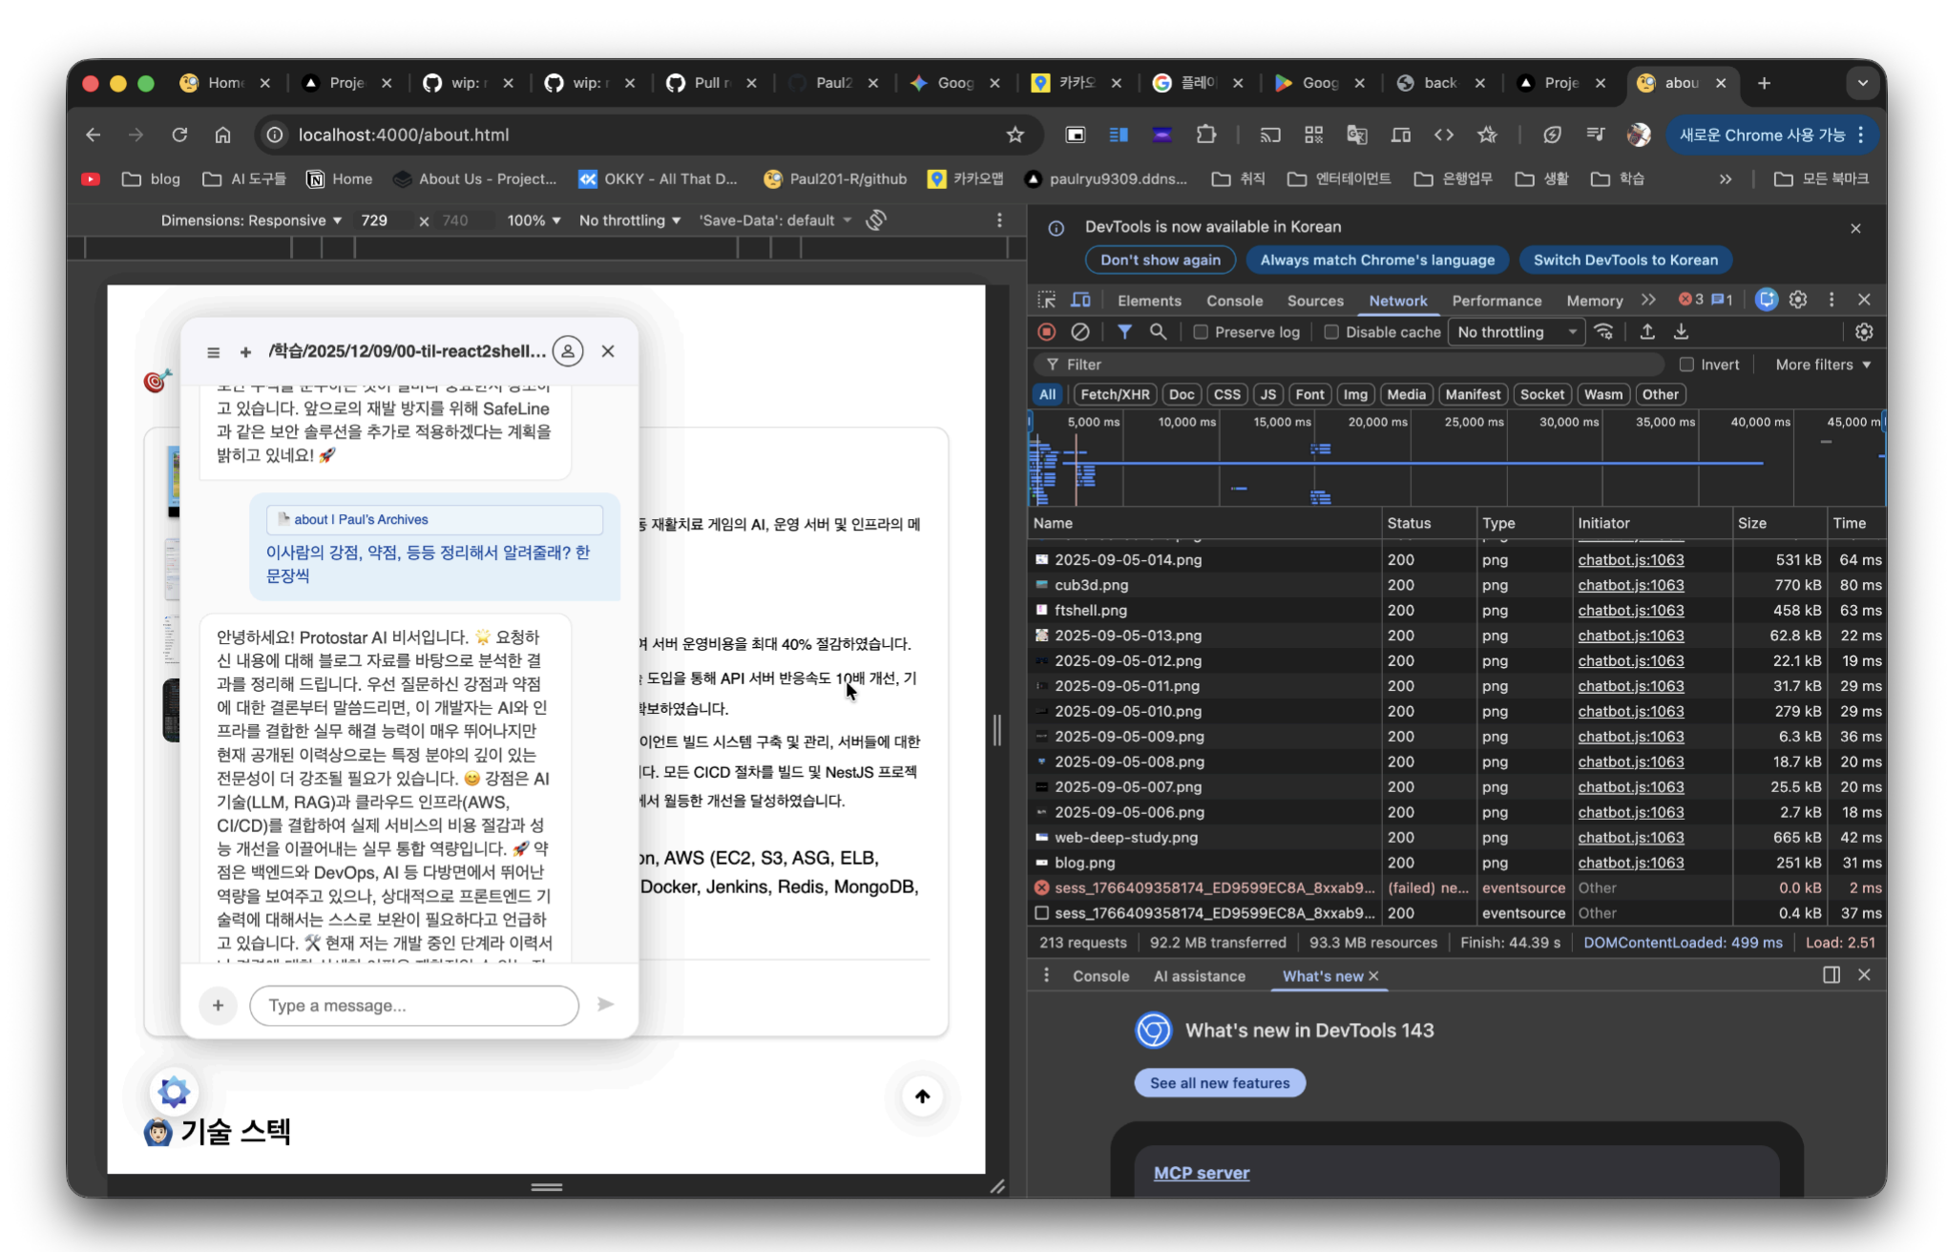Open the MCP server link
Image resolution: width=1947 pixels, height=1252 pixels.
(1201, 1173)
